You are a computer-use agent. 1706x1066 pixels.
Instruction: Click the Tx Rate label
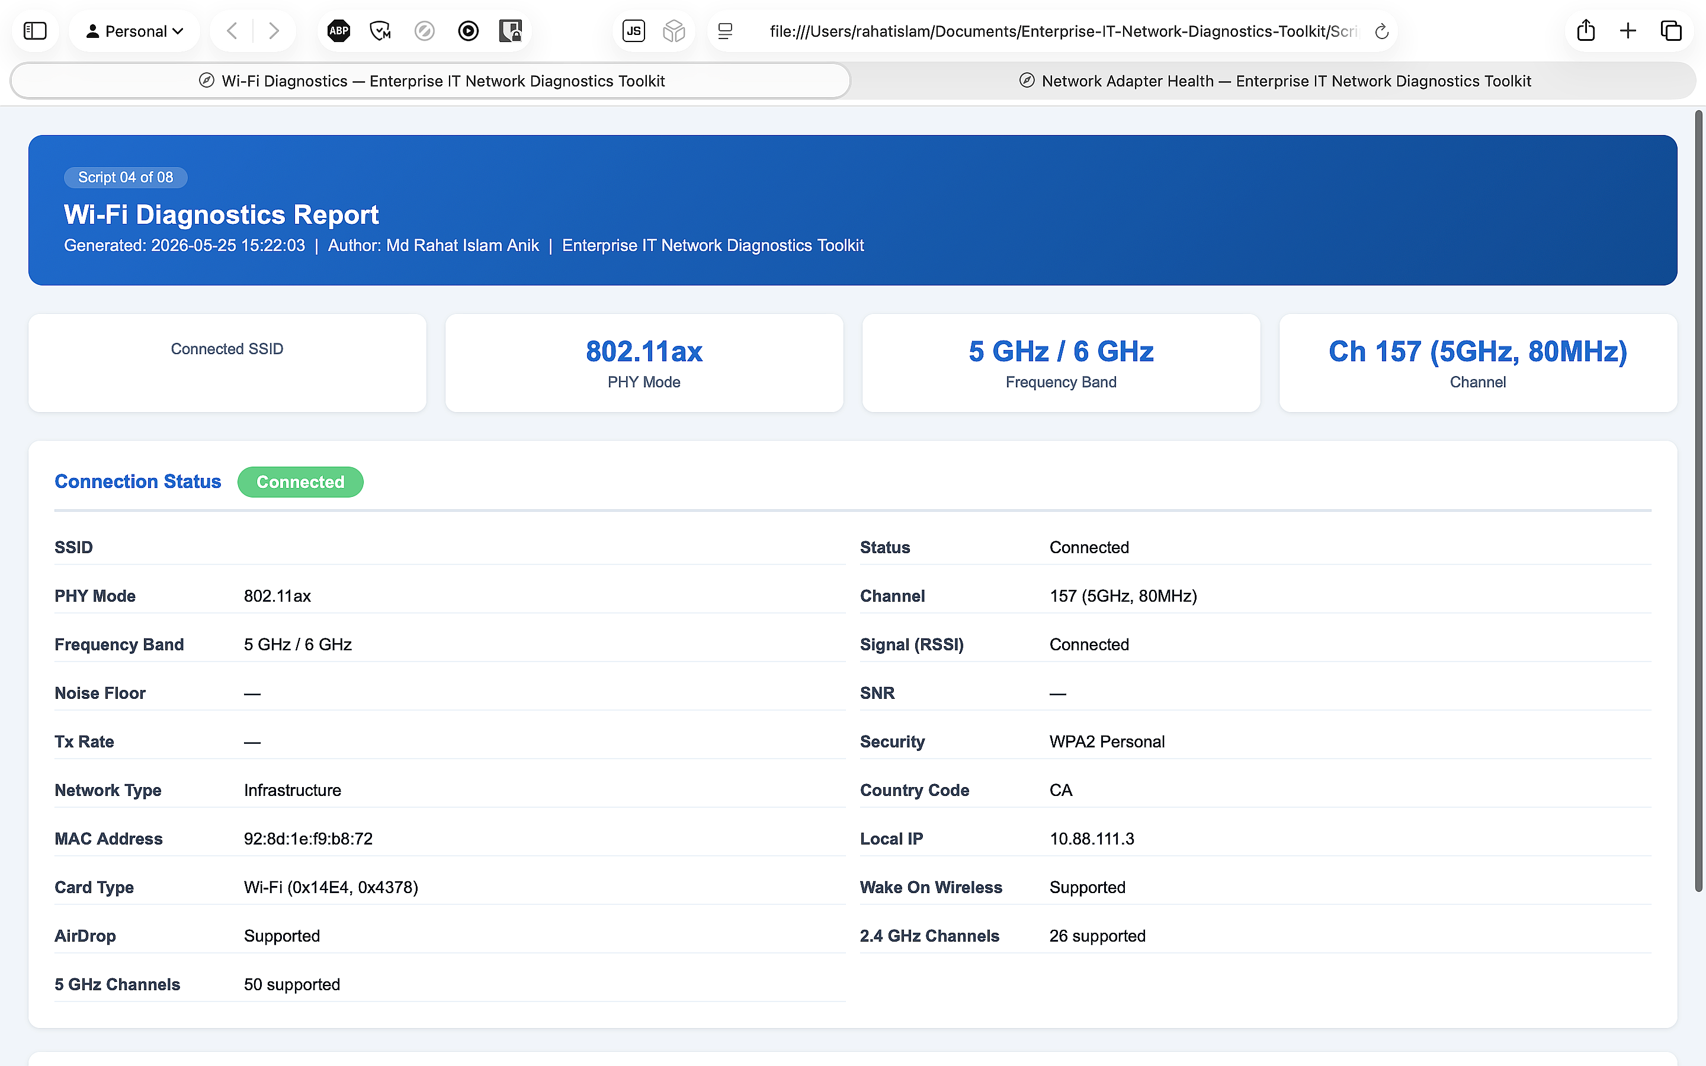pyautogui.click(x=84, y=741)
